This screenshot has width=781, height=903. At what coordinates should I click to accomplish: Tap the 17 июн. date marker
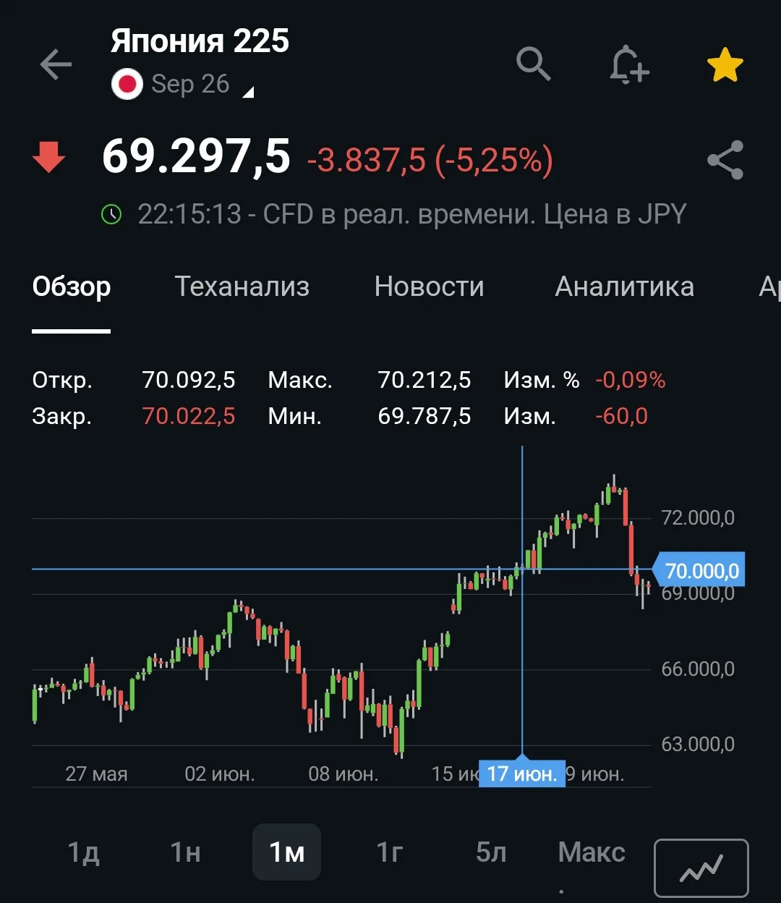[522, 774]
